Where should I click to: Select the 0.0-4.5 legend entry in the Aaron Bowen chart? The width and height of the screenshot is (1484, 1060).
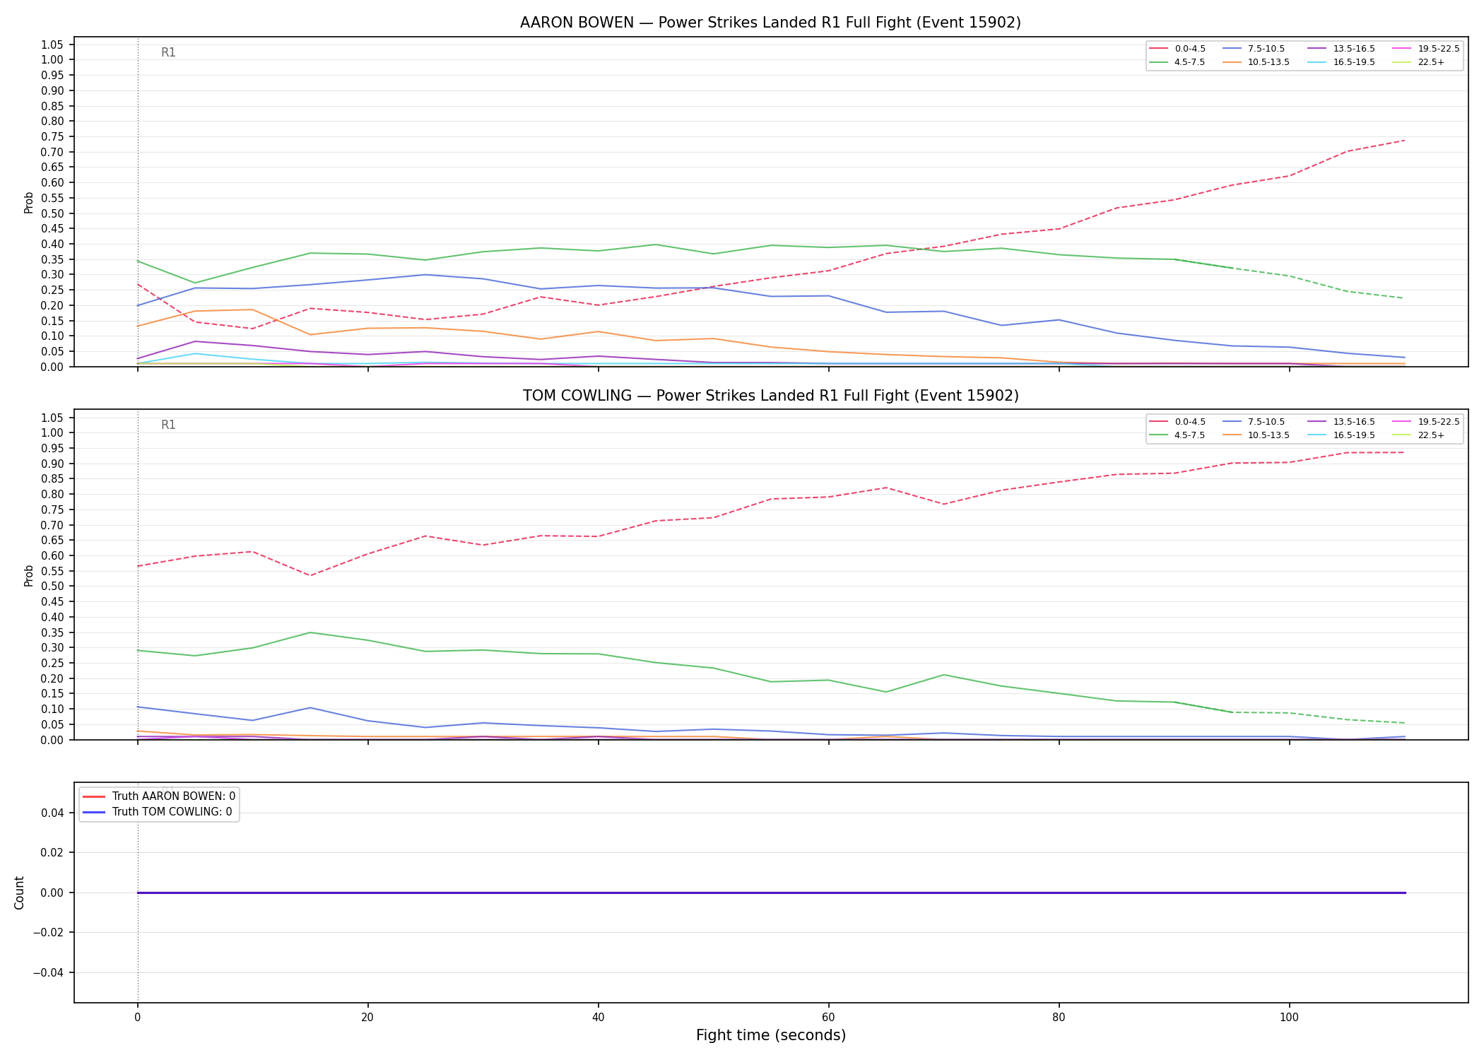[x=1177, y=49]
